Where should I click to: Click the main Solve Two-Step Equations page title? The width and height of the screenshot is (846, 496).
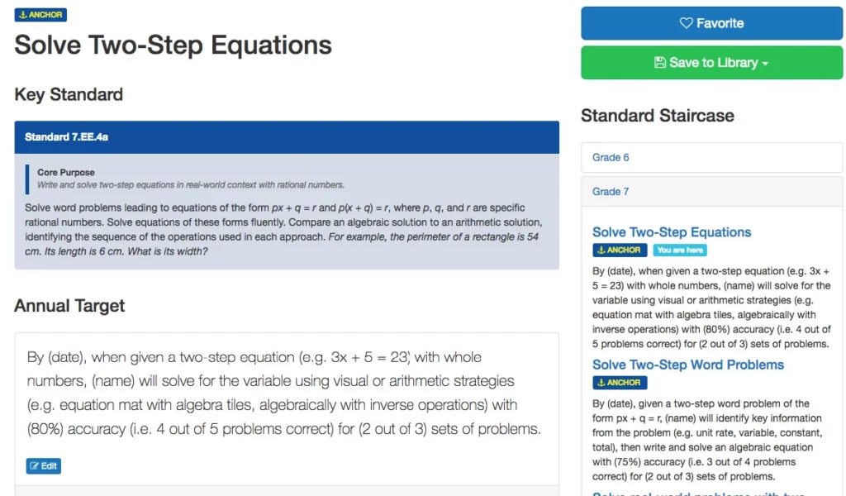click(173, 45)
